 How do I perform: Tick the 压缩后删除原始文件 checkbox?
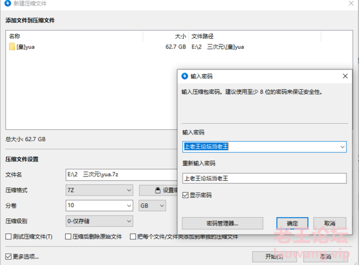68,236
